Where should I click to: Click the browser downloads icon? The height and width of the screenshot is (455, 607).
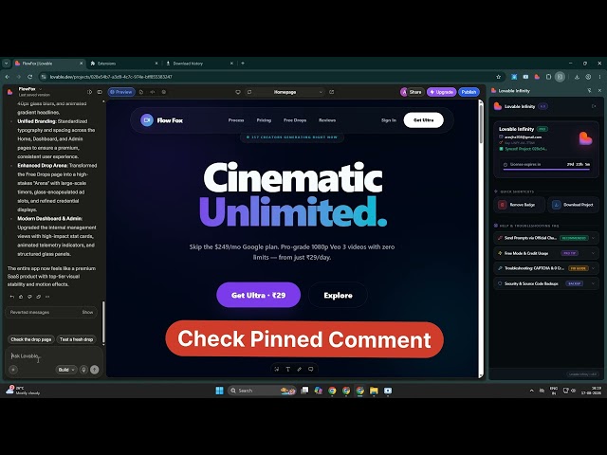(x=577, y=77)
